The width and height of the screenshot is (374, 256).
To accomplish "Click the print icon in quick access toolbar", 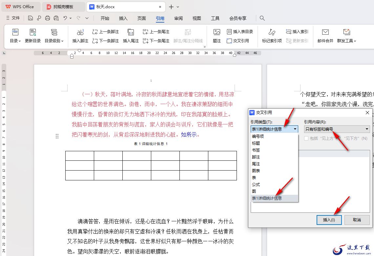I will (x=48, y=18).
